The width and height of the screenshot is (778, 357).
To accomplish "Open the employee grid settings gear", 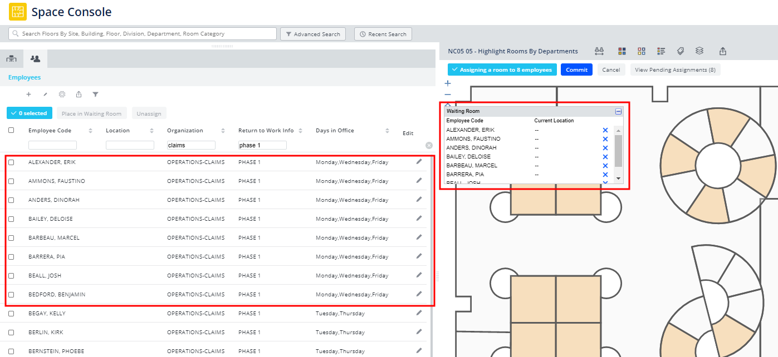I will click(62, 94).
